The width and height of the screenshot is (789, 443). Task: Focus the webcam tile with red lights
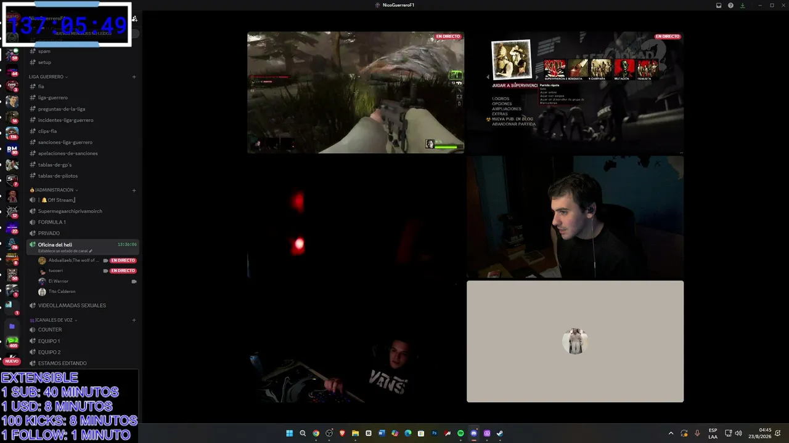pyautogui.click(x=356, y=217)
